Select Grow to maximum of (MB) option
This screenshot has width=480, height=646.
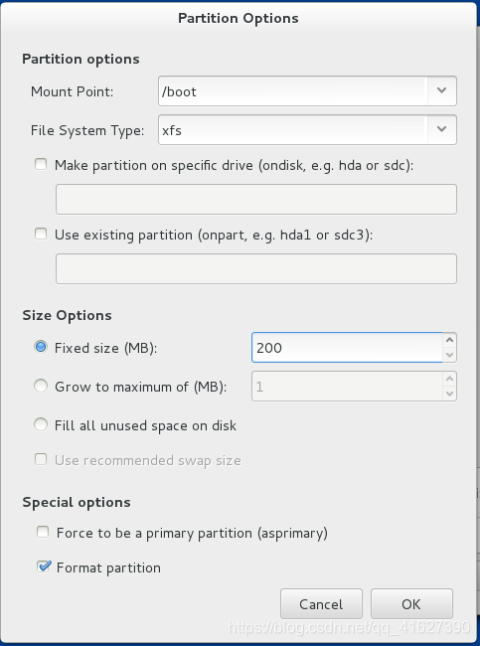tap(41, 386)
